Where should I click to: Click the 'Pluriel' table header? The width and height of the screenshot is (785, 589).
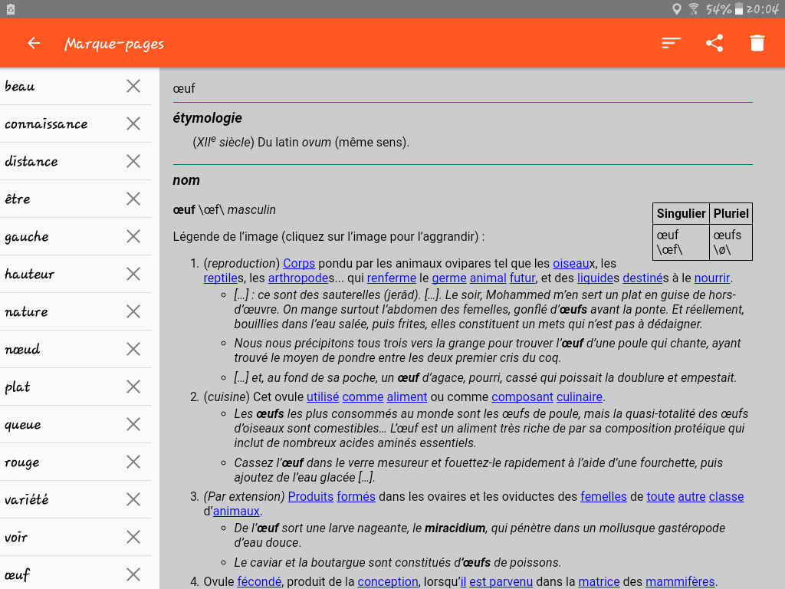pyautogui.click(x=731, y=214)
